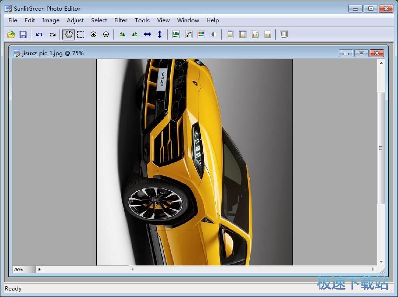Viewport: 398px width, 297px height.
Task: Click the Save floppy disk icon
Action: tap(23, 34)
